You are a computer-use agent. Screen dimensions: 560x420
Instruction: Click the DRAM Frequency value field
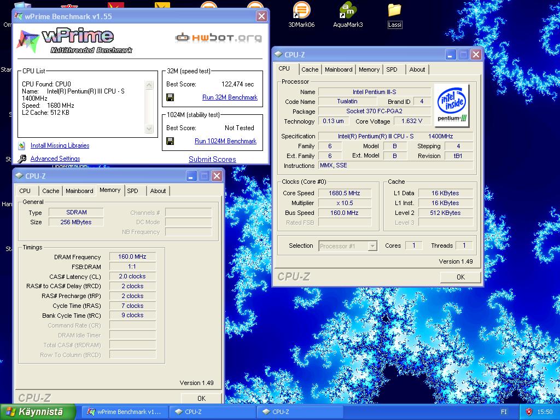pyautogui.click(x=132, y=257)
